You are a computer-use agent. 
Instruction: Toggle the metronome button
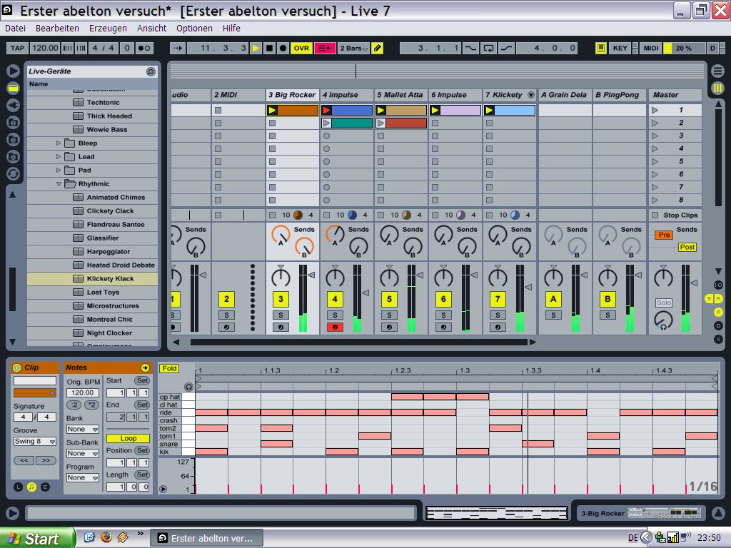point(144,48)
